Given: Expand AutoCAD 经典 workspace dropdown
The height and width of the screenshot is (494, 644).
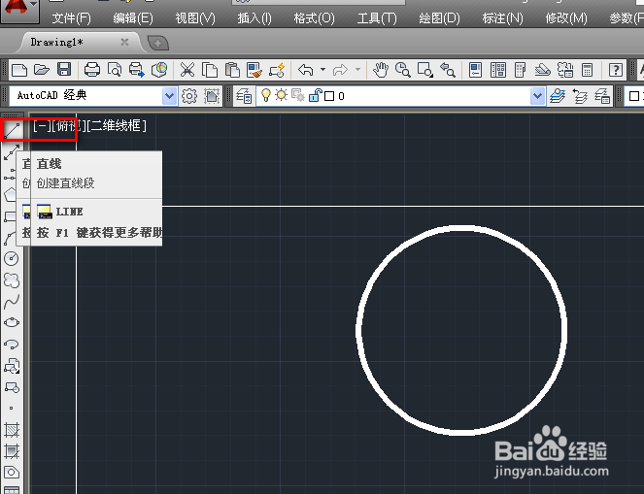Looking at the screenshot, I should (169, 96).
